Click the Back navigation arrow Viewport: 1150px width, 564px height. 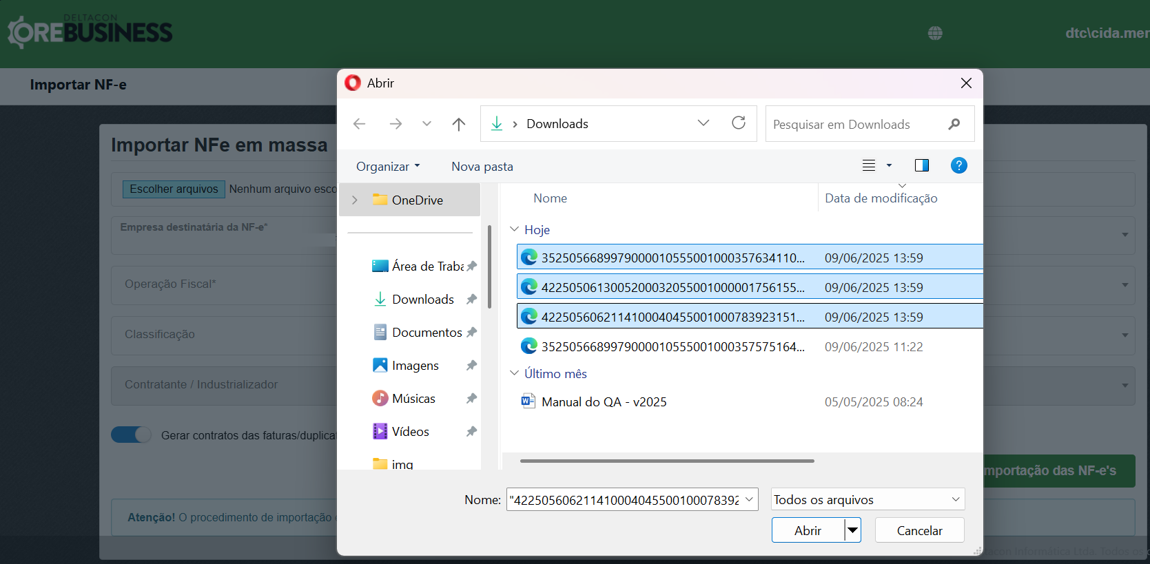[360, 124]
